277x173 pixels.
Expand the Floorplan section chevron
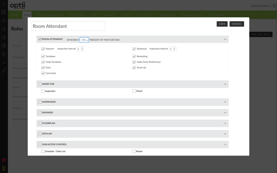click(x=225, y=123)
